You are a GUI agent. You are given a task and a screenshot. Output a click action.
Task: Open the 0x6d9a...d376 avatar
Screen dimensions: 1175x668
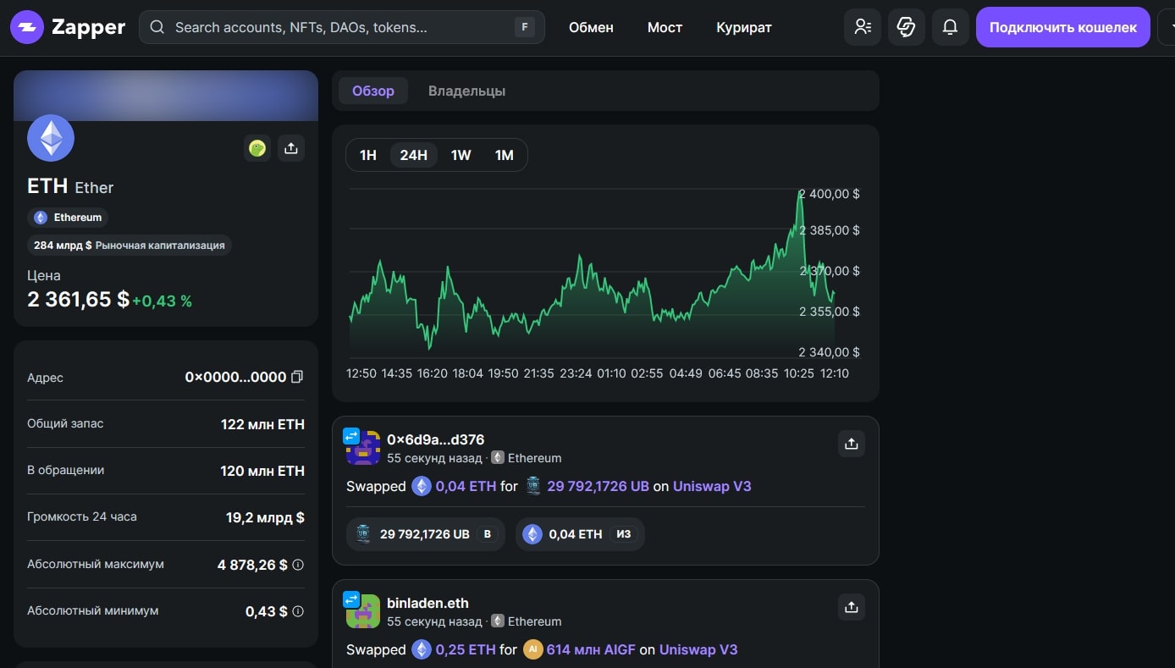pos(363,447)
